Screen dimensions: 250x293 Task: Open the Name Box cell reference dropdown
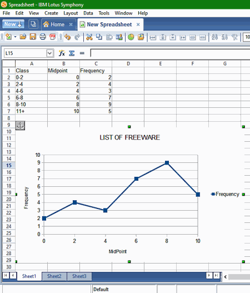(49, 53)
